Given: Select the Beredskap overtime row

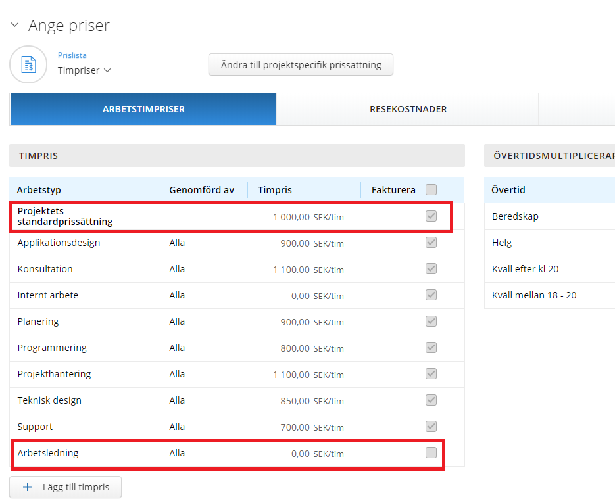Looking at the screenshot, I should 549,216.
